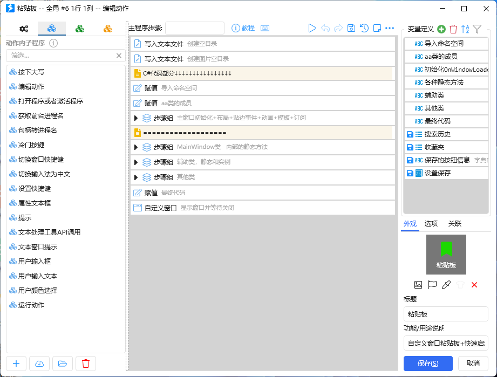Switch to the green cubes tab
This screenshot has height=377, width=497.
click(80, 29)
